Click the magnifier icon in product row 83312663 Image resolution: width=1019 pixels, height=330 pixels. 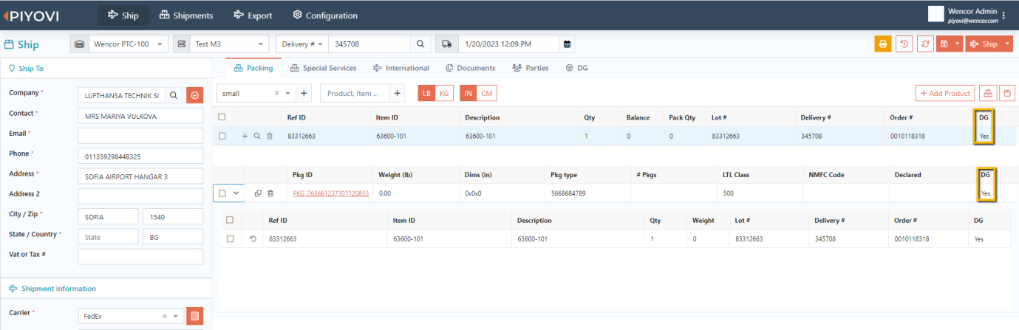coord(256,136)
